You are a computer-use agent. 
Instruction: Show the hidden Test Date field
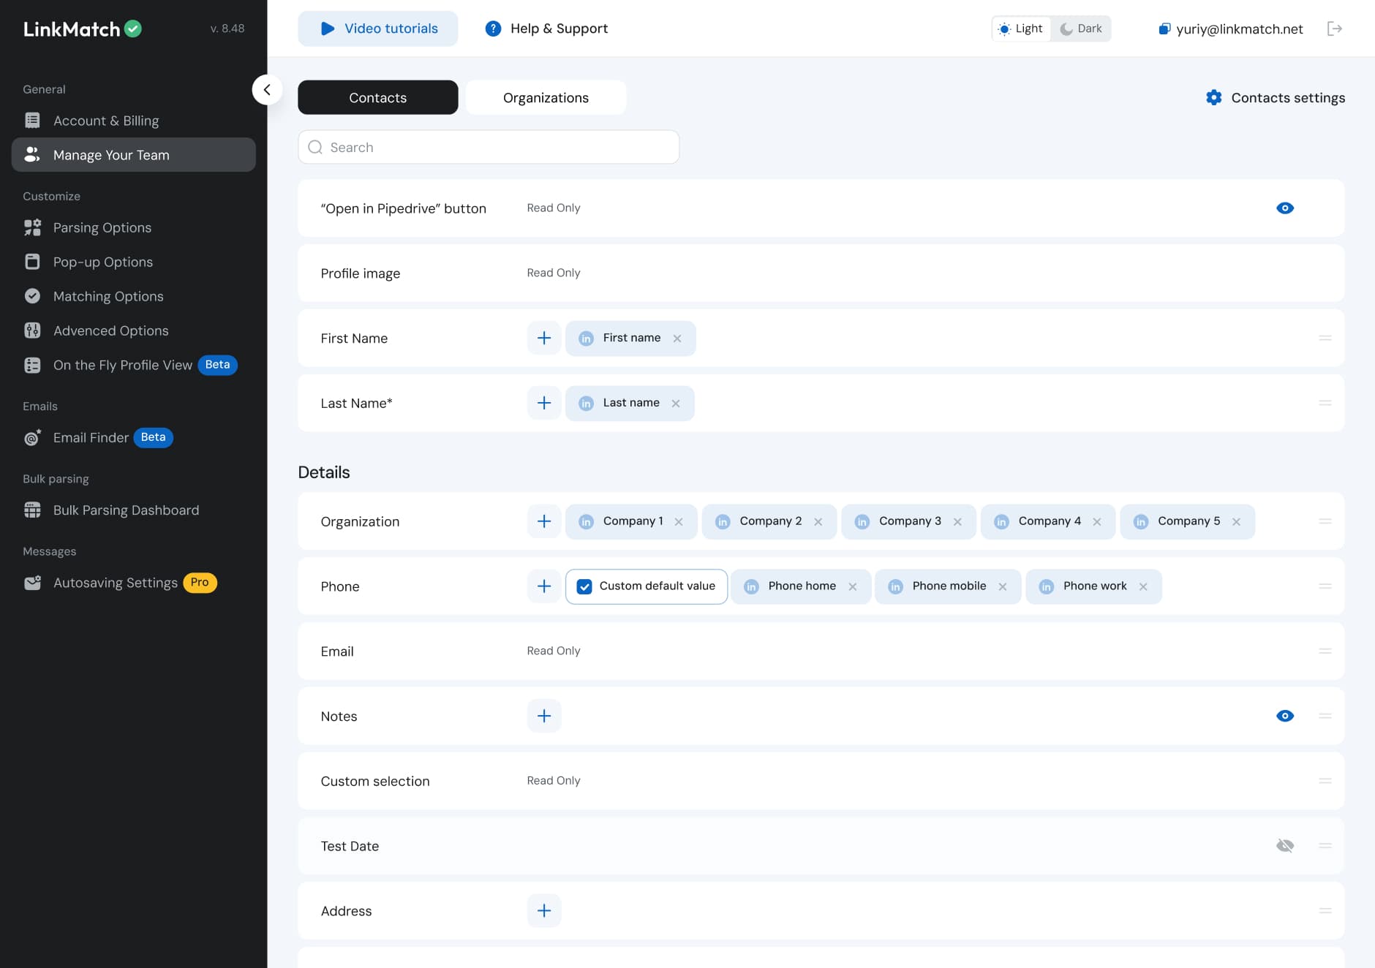1285,845
